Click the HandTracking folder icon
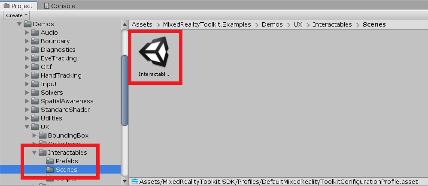Image resolution: width=428 pixels, height=186 pixels. coord(35,75)
